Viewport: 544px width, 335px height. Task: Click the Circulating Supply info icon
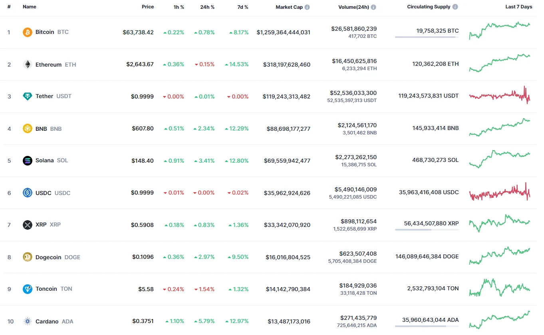point(455,7)
